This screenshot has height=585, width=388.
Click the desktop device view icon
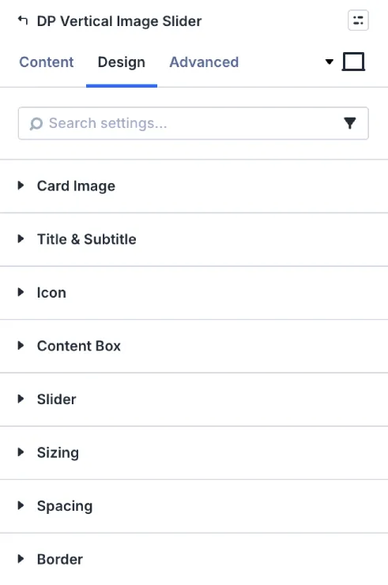coord(353,62)
